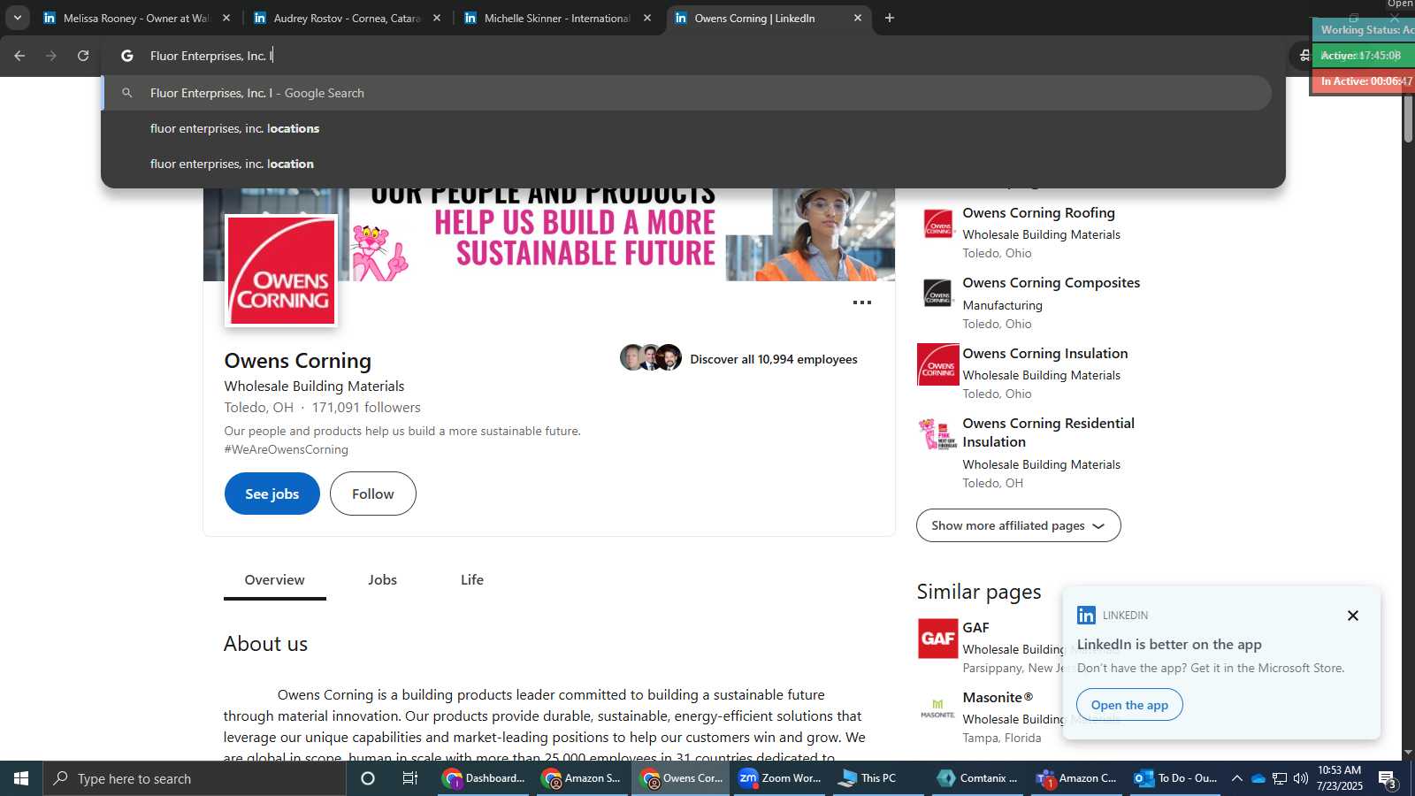Open Owens Corning Insulation affiliated page

pos(1044,354)
